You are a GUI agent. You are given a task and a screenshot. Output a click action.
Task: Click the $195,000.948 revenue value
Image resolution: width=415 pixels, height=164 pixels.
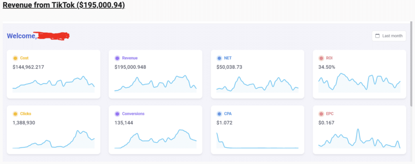pos(130,67)
